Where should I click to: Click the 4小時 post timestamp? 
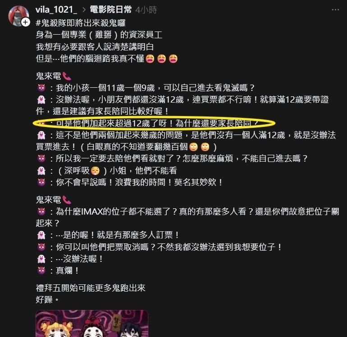point(146,10)
